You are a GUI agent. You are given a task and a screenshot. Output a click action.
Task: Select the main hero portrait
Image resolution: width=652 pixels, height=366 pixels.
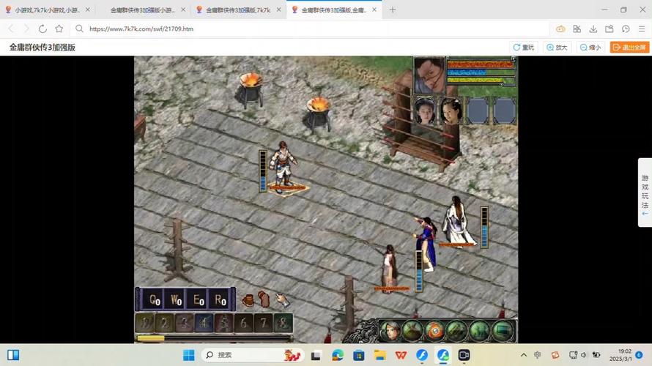pos(429,75)
